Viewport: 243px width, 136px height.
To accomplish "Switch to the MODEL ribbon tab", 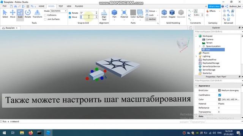I will pyautogui.click(x=51, y=6).
